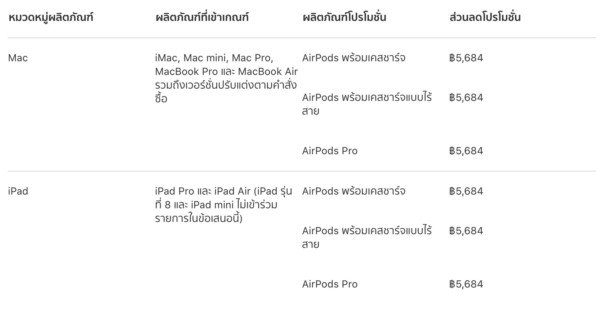Click AirPods wireless charging case in iPad section
The image size is (604, 312).
(x=367, y=237)
